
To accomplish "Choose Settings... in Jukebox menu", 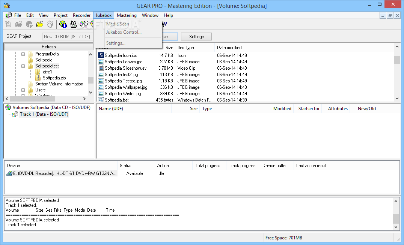I will [x=128, y=43].
